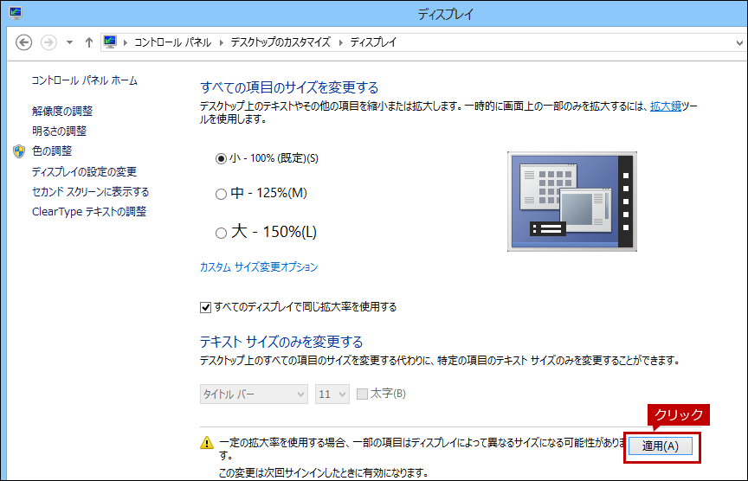748x481 pixels.
Task: Expand arrow after コントロール パネル breadcrumb
Action: [222, 43]
